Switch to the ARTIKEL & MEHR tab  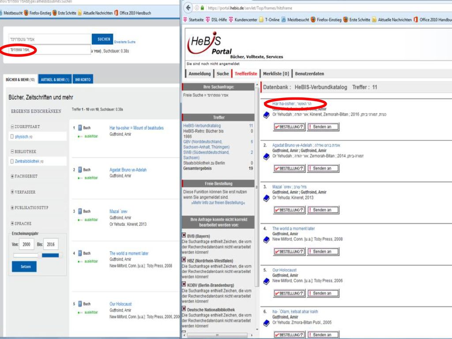tap(55, 79)
